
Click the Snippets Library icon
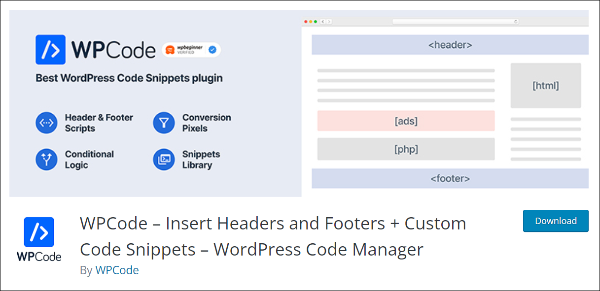point(164,160)
